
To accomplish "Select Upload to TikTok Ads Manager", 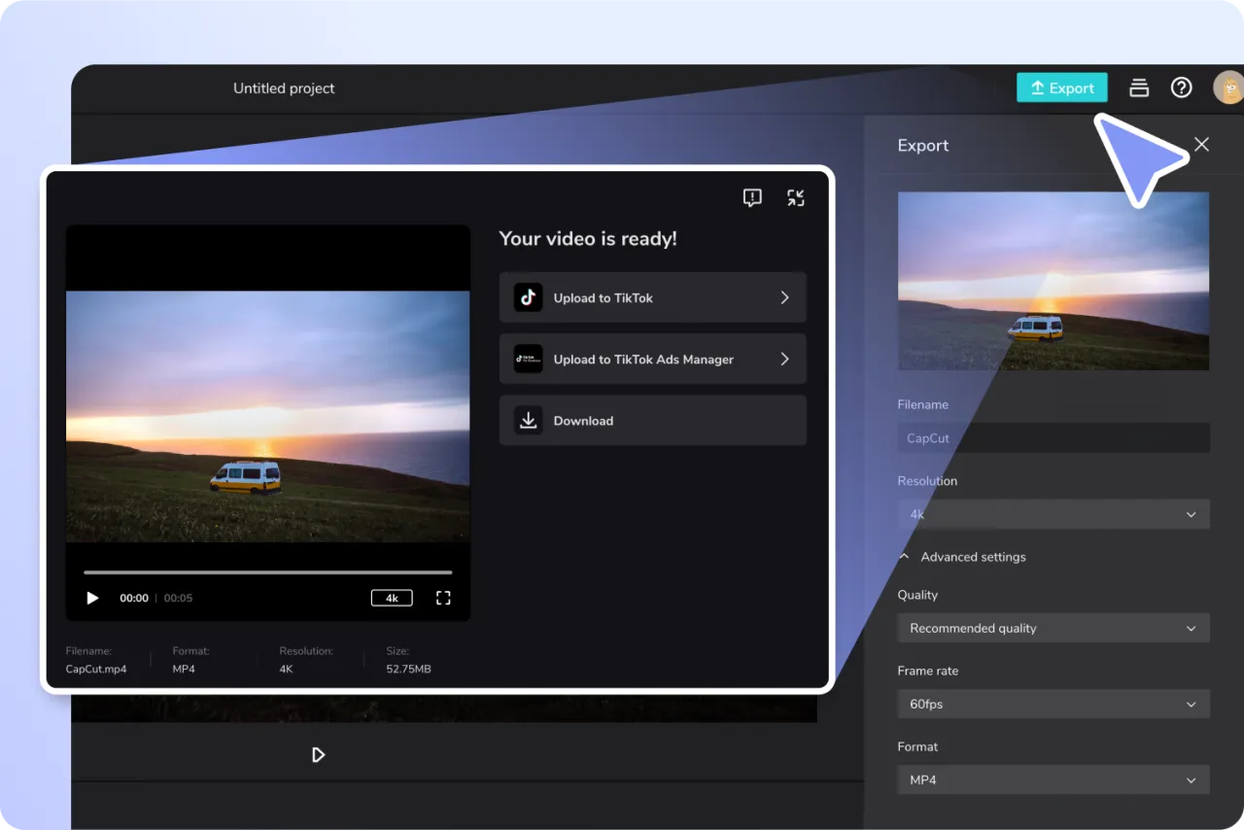I will click(652, 359).
